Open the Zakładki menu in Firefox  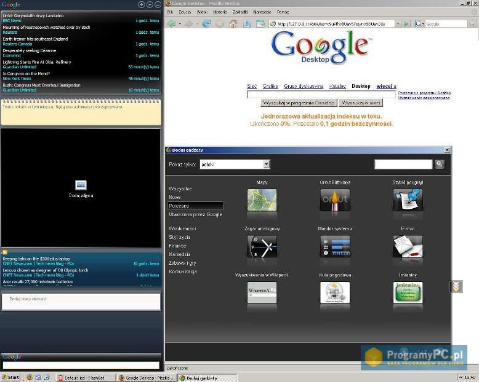pyautogui.click(x=240, y=12)
